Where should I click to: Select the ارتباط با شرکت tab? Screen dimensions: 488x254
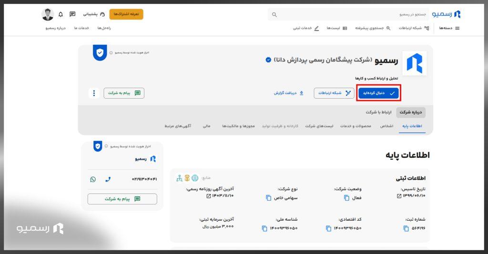[378, 112]
